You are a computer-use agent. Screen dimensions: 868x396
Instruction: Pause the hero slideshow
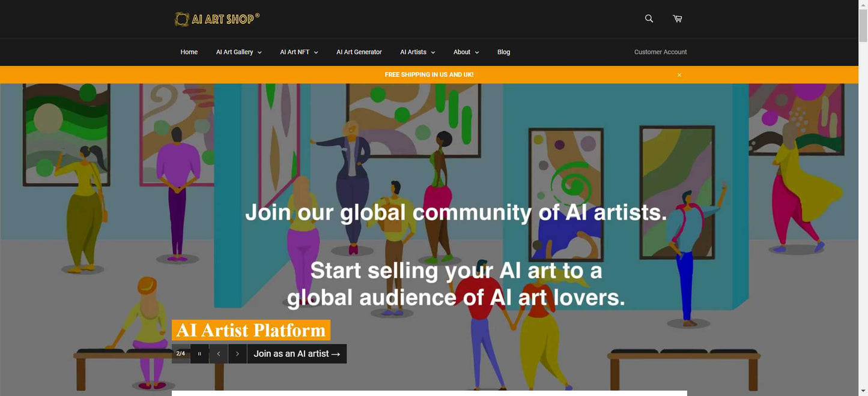pyautogui.click(x=199, y=354)
